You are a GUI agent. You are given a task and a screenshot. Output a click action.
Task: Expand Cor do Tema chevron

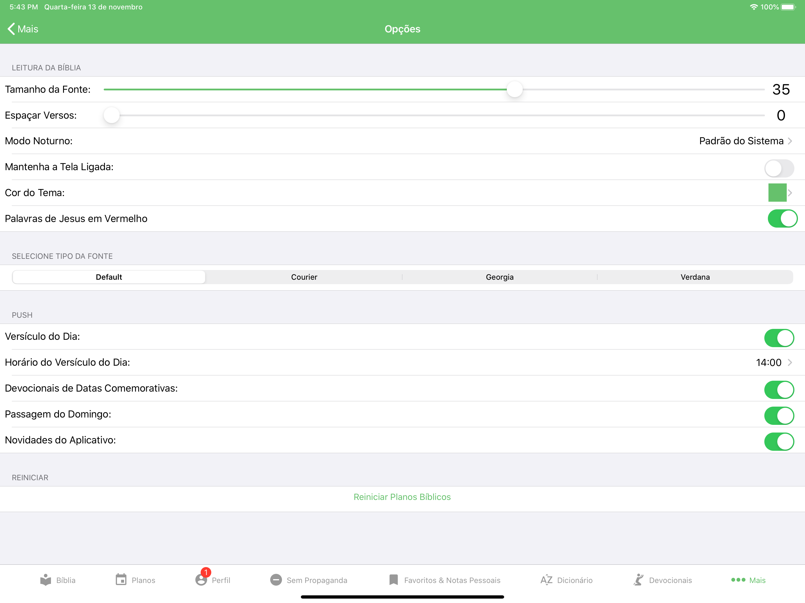coord(790,193)
